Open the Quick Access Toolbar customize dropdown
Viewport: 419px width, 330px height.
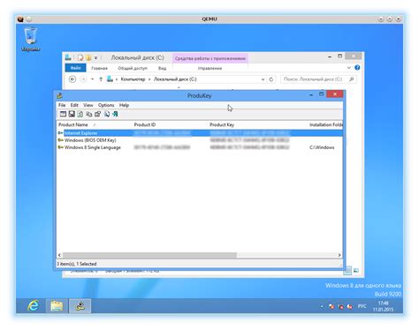[x=95, y=58]
